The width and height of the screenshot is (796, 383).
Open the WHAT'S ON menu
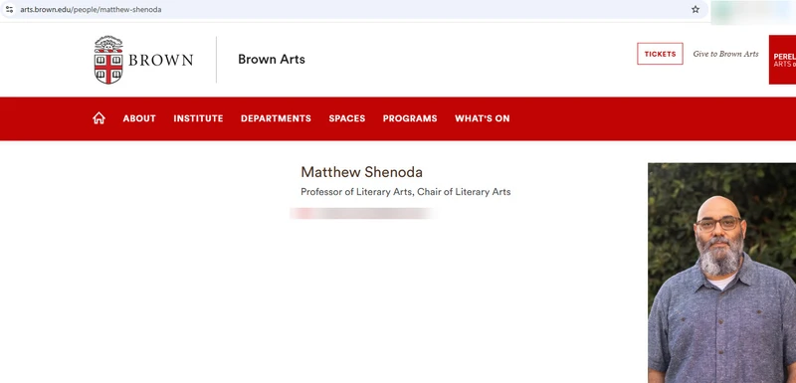click(x=483, y=118)
